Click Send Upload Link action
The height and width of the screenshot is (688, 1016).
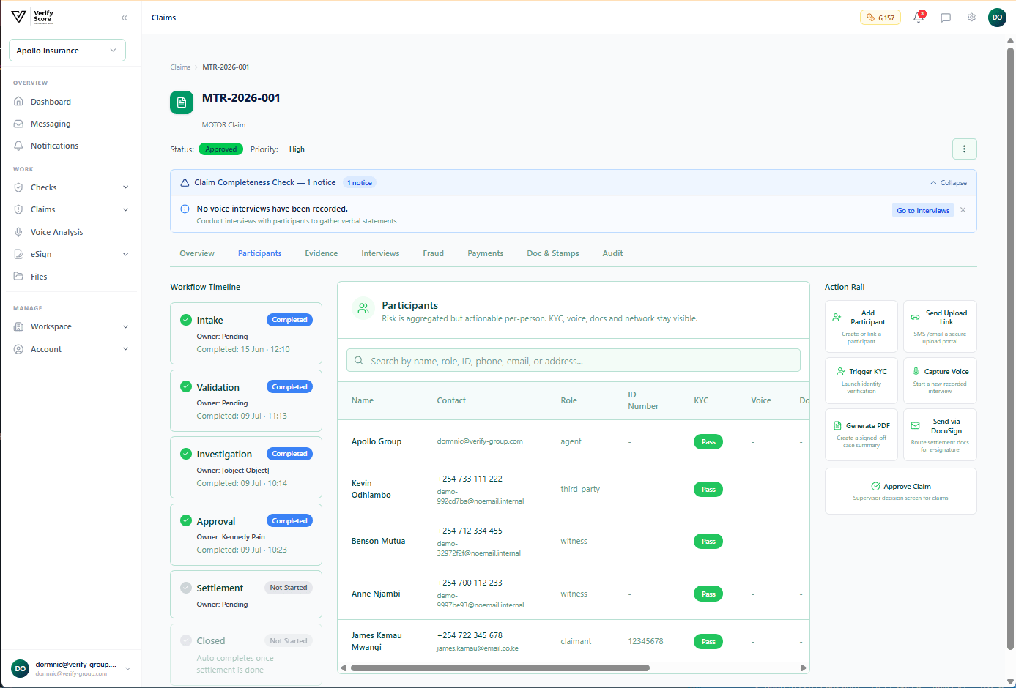point(940,326)
